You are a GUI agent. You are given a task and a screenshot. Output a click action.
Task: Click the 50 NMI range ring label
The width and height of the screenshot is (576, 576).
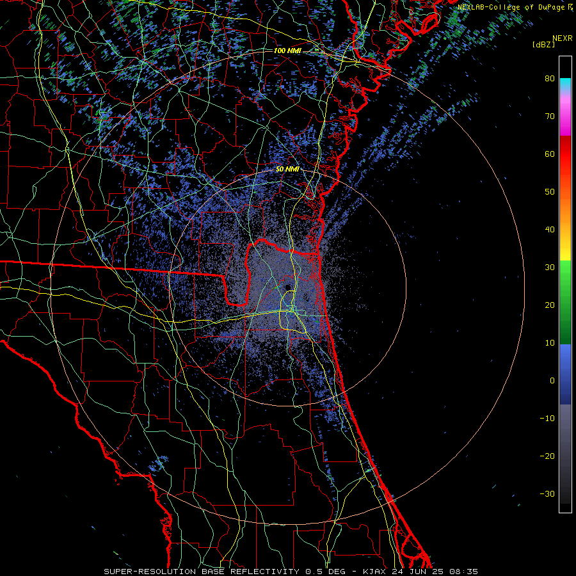coord(287,170)
